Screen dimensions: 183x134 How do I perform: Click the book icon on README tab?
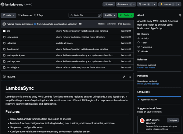click(x=4, y=77)
